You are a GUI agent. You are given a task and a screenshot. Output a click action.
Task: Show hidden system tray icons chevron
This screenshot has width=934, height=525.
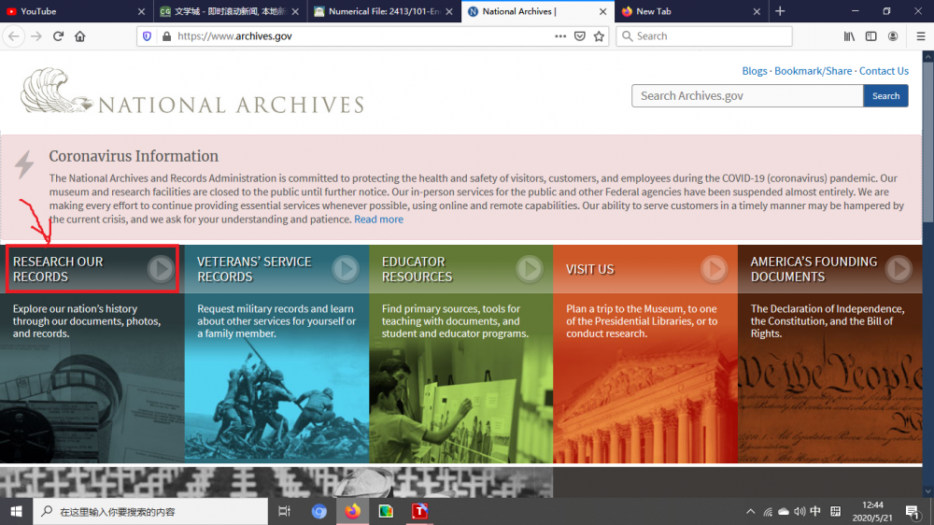pos(750,512)
